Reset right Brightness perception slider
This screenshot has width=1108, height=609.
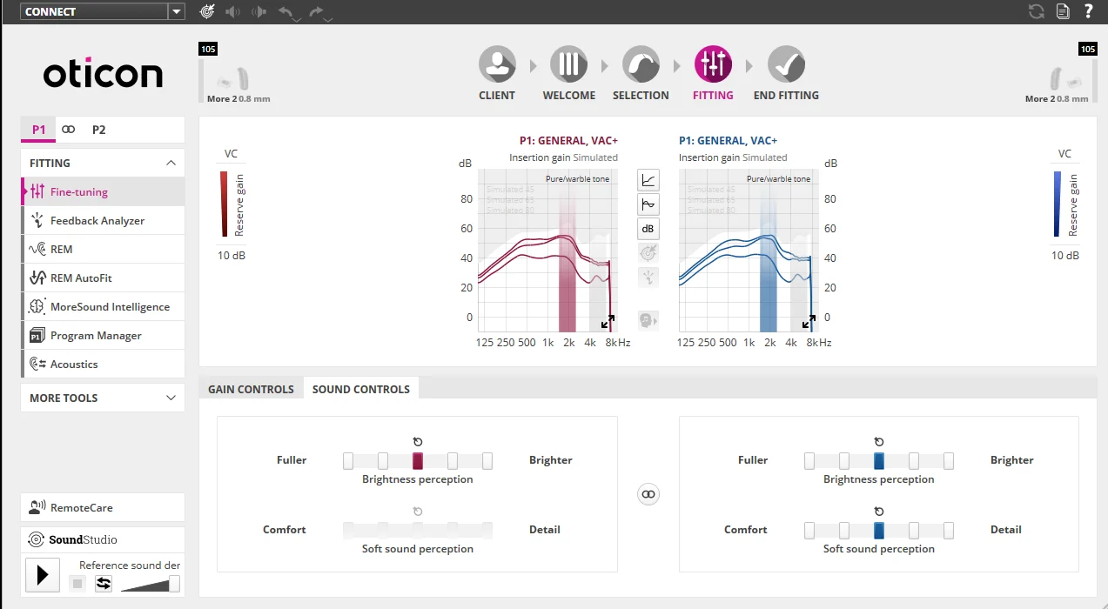pos(879,442)
